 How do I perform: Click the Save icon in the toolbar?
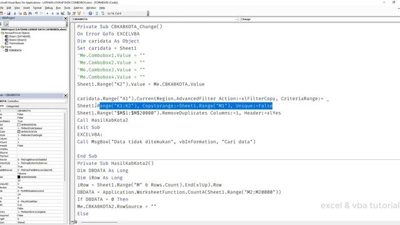(9, 13)
